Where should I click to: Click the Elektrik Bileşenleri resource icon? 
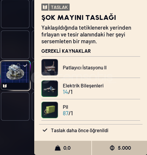coord(50,89)
